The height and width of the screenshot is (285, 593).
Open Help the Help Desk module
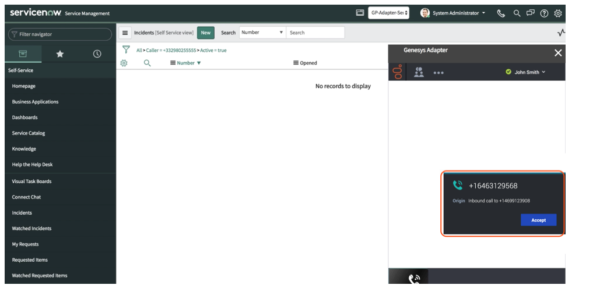pyautogui.click(x=32, y=165)
